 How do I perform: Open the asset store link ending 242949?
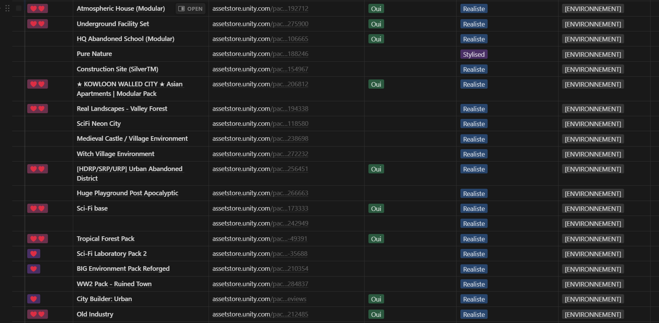(x=260, y=223)
